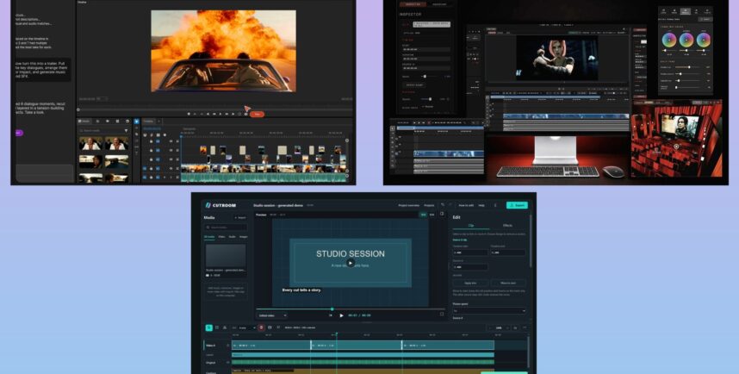Click the fullscreen icon below Cutroom preview
This screenshot has height=374, width=739.
pyautogui.click(x=442, y=314)
